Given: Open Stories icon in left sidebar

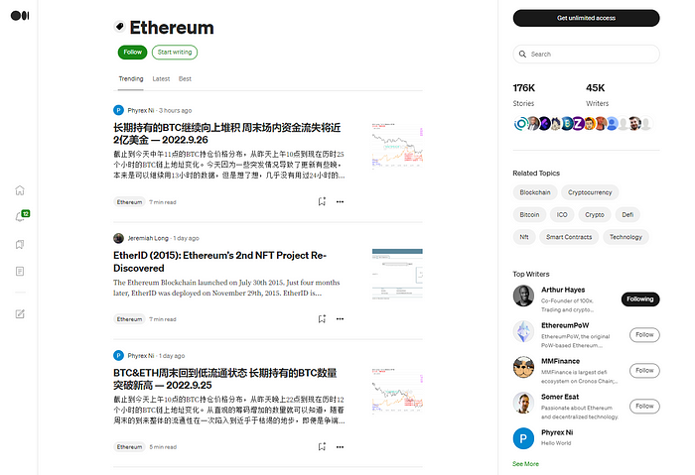Looking at the screenshot, I should (20, 271).
